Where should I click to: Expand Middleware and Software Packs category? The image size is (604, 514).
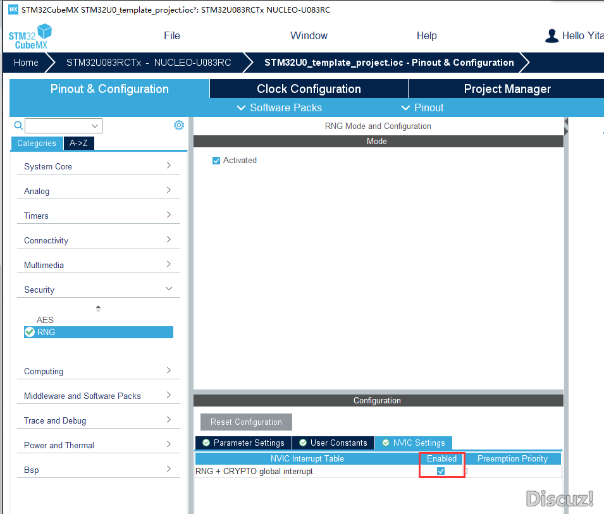point(98,396)
